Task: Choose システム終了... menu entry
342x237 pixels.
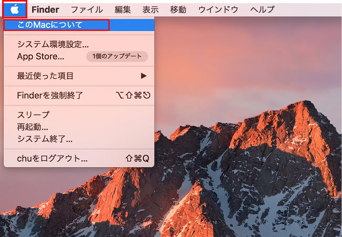Action: point(79,139)
